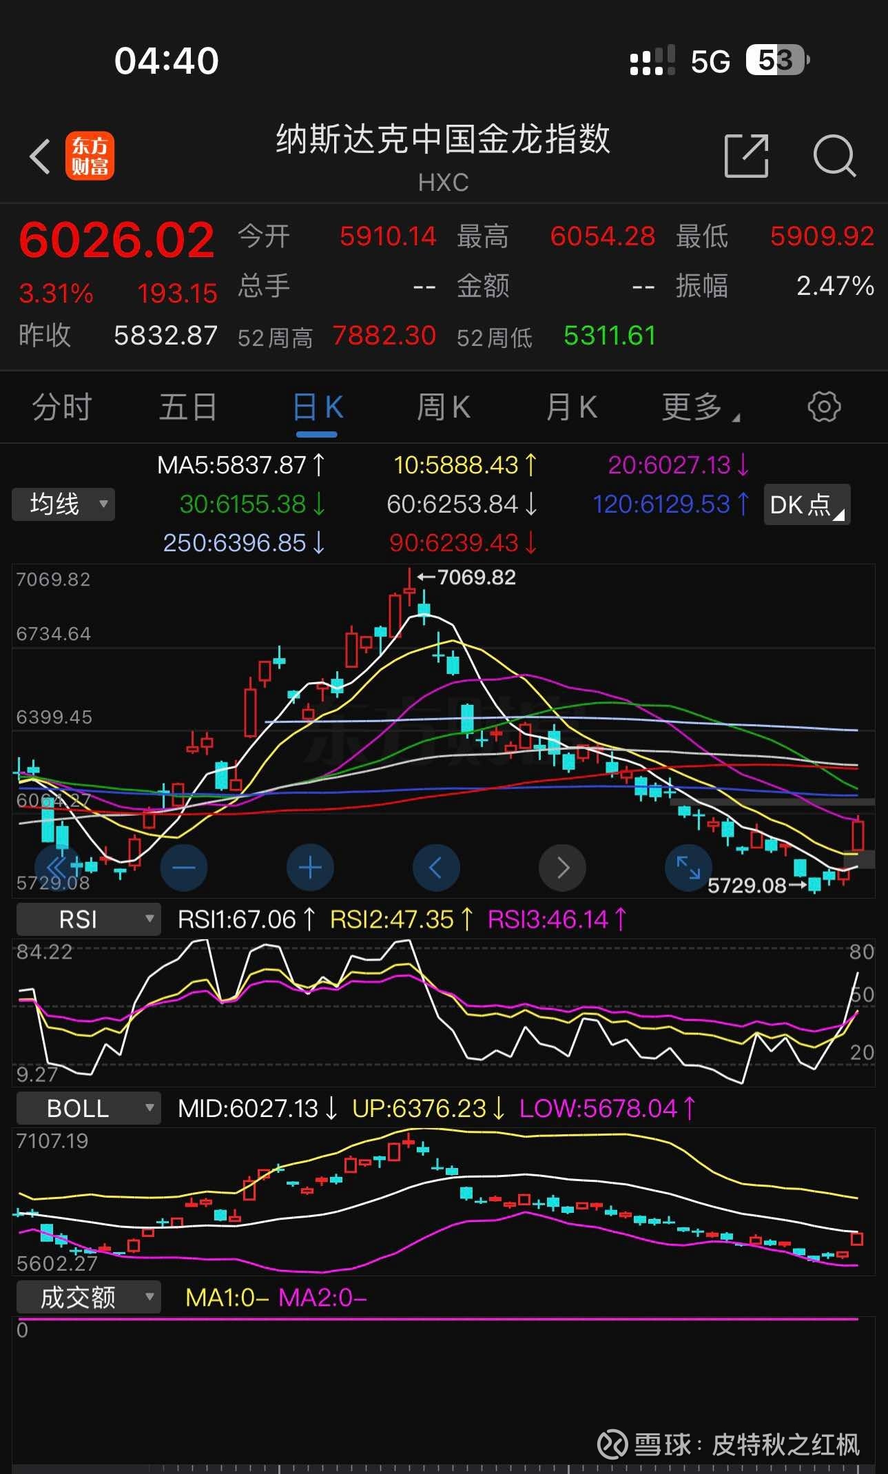Image resolution: width=888 pixels, height=1474 pixels.
Task: Tap the 最高 value 6054.28
Action: point(603,236)
